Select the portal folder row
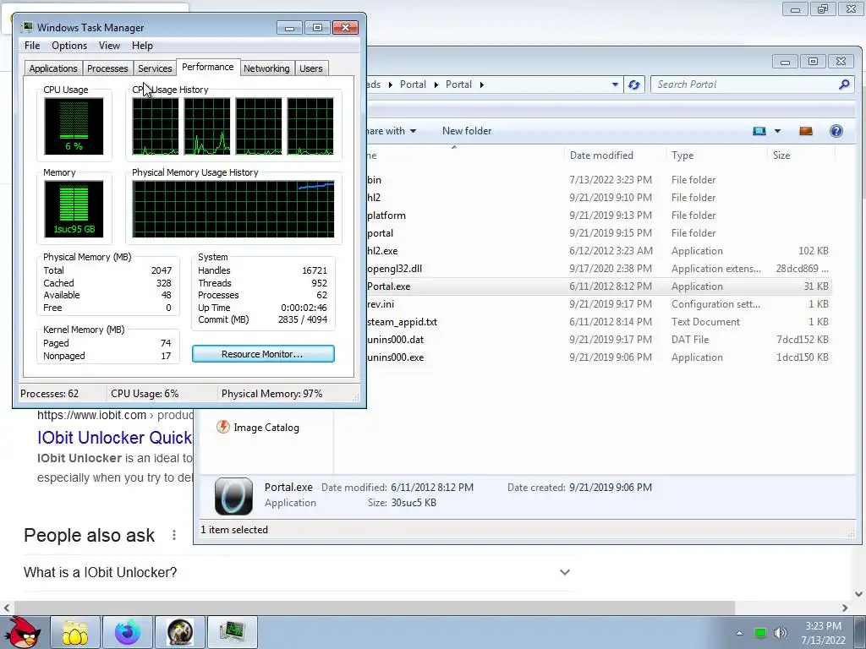Image resolution: width=866 pixels, height=649 pixels. click(598, 233)
